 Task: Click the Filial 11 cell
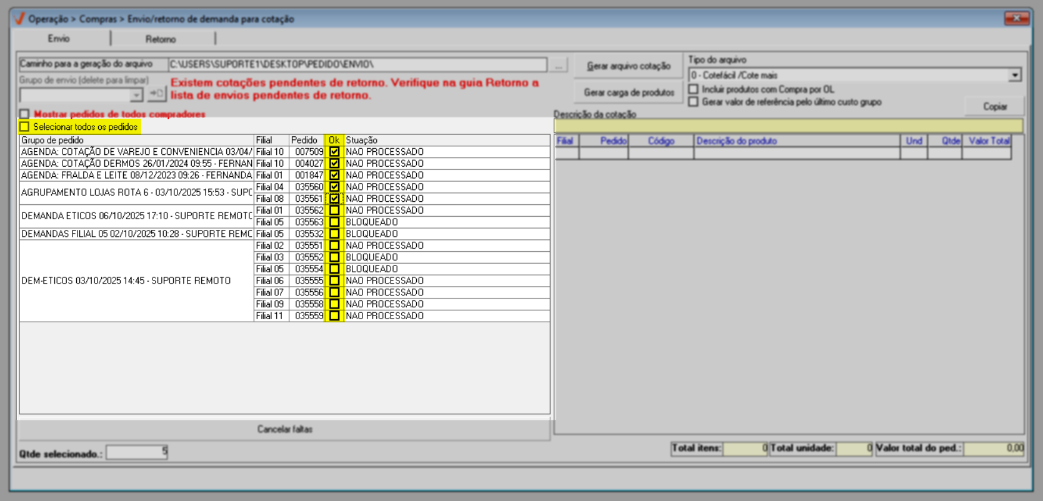[x=271, y=316]
